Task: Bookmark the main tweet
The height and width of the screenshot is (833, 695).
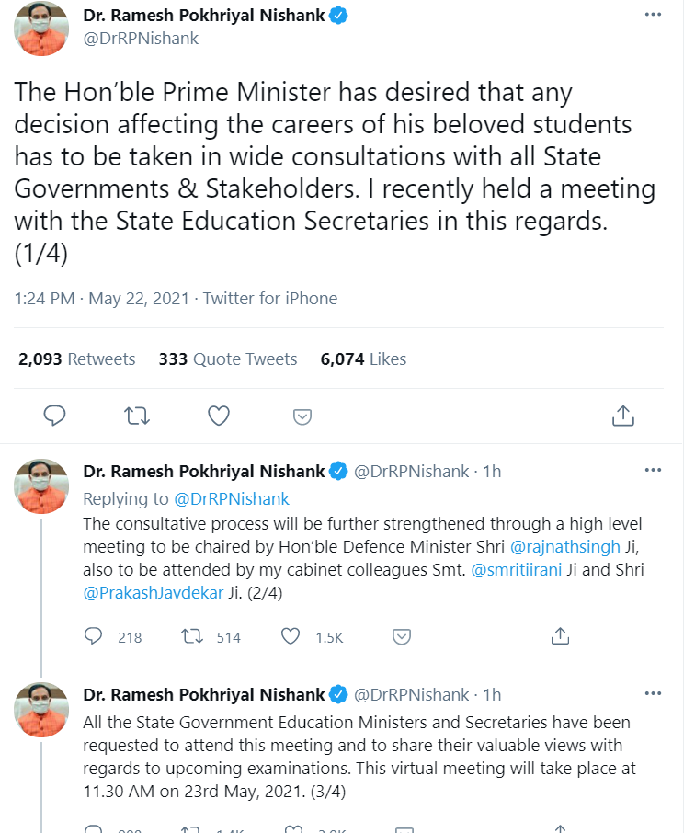Action: coord(302,416)
